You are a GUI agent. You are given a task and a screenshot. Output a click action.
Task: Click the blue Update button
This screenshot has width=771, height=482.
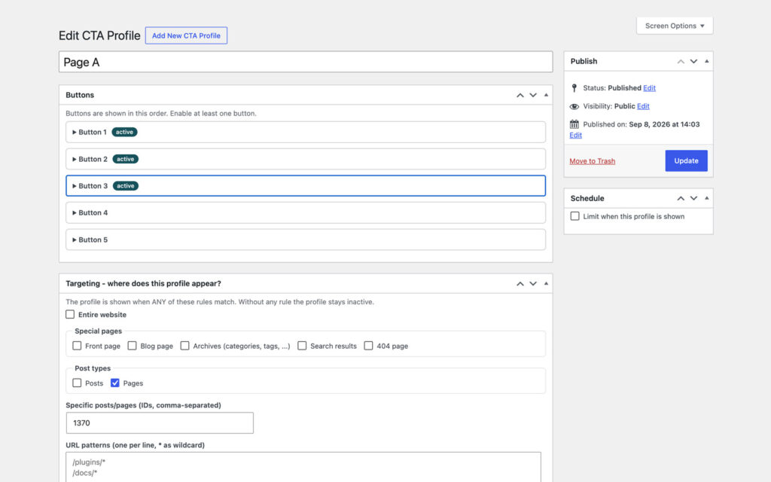pyautogui.click(x=686, y=161)
